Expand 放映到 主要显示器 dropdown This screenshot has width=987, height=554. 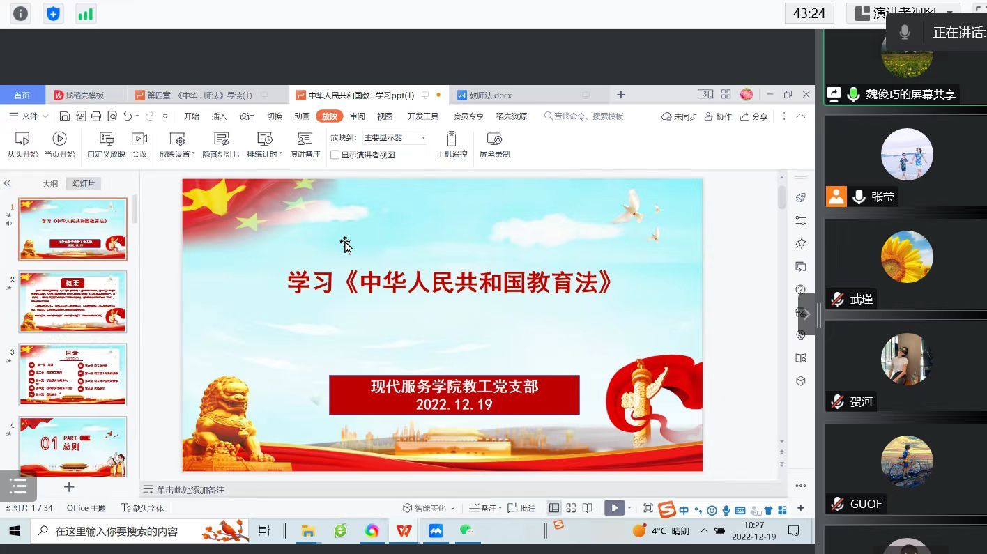(x=422, y=138)
